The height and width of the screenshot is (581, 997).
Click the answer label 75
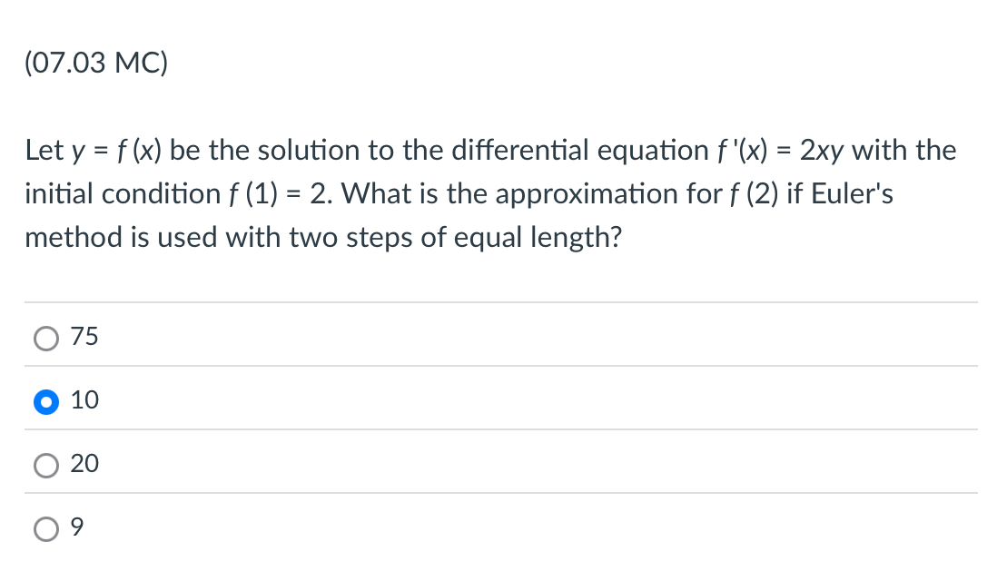84,337
